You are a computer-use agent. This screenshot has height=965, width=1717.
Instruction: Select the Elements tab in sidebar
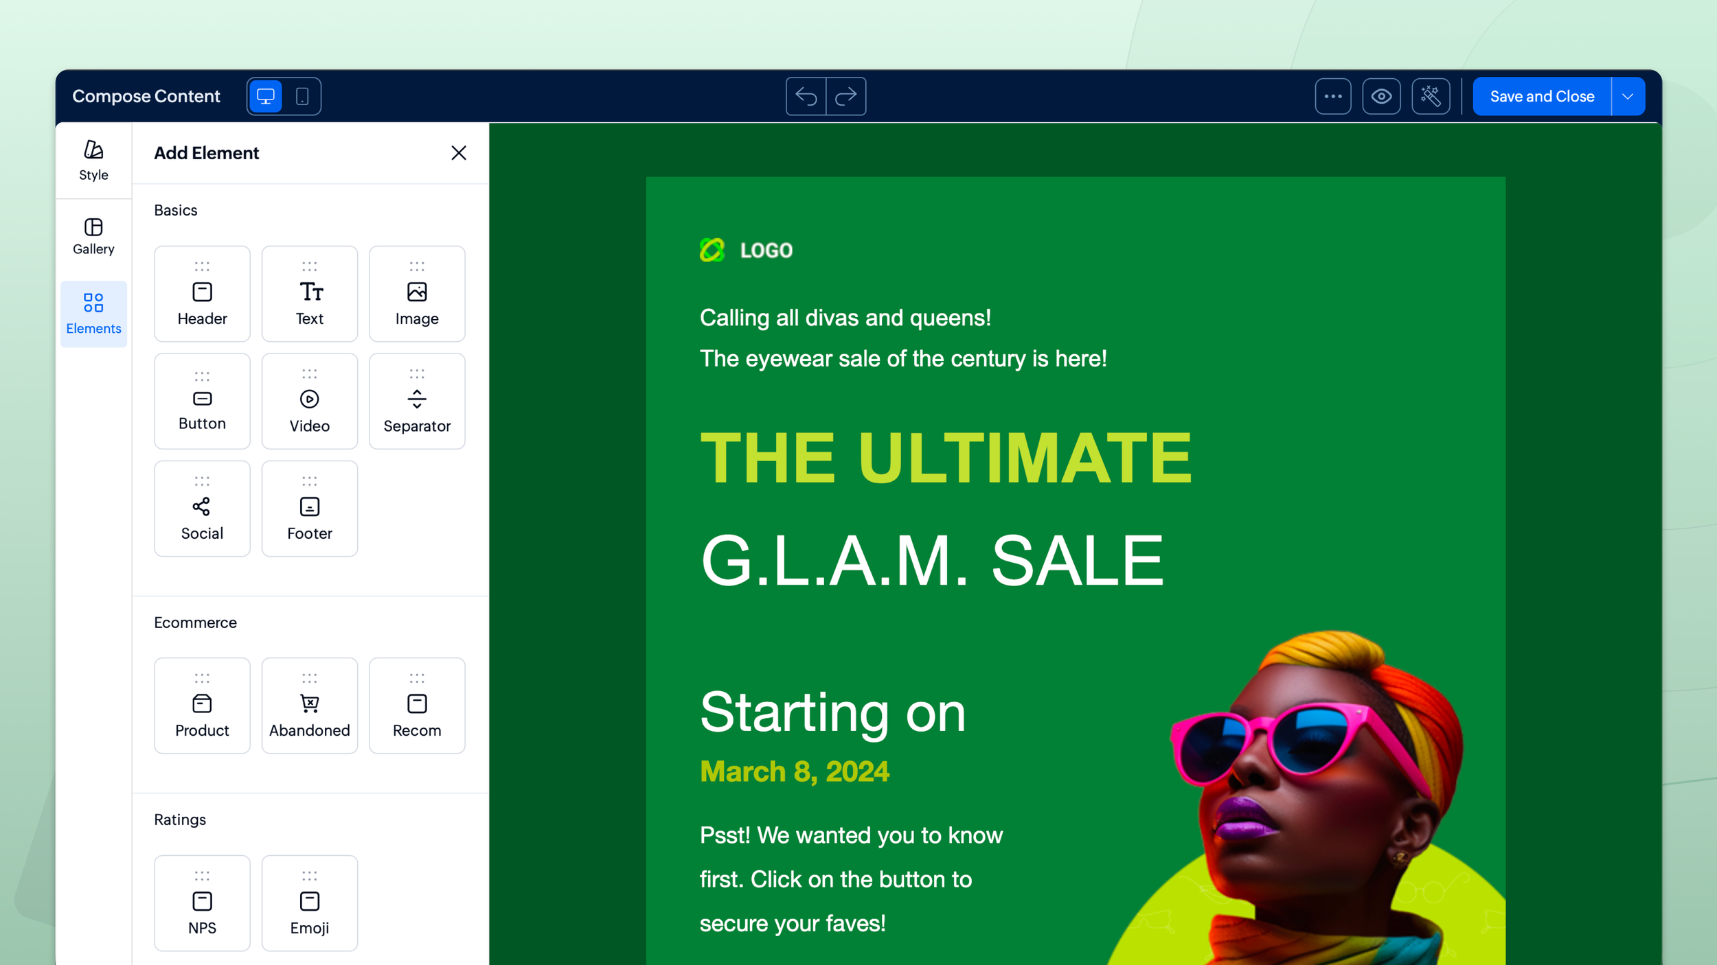click(x=93, y=314)
